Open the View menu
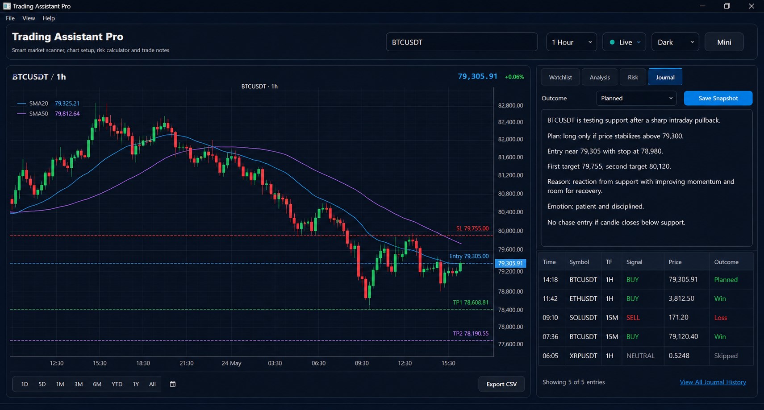This screenshot has width=764, height=410. pyautogui.click(x=29, y=18)
